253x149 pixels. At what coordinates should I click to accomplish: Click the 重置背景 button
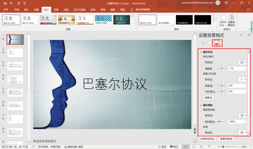click(x=226, y=139)
